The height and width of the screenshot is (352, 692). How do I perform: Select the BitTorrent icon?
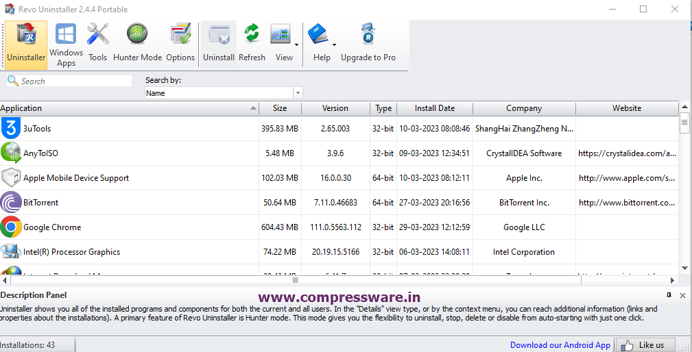[11, 203]
